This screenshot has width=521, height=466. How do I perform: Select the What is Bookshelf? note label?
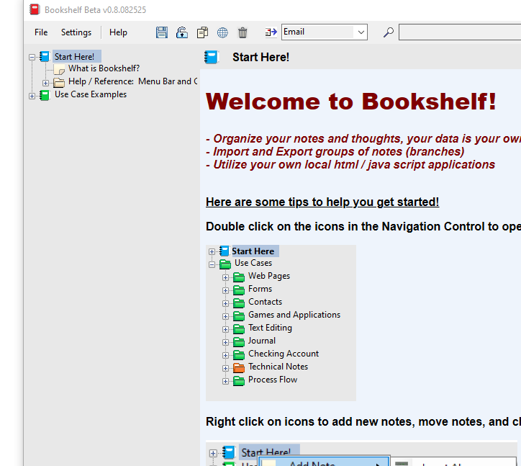coord(104,68)
